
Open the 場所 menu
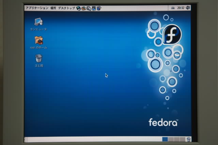click(x=53, y=8)
